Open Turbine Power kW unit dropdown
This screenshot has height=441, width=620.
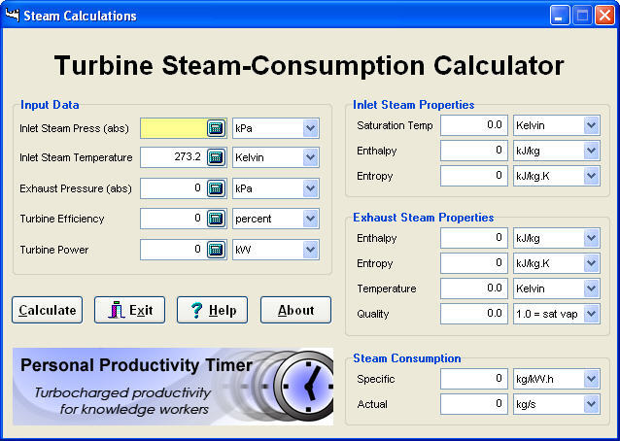(x=310, y=251)
